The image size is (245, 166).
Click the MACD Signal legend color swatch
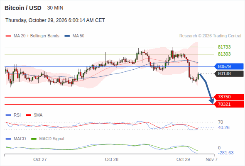(x=34, y=139)
